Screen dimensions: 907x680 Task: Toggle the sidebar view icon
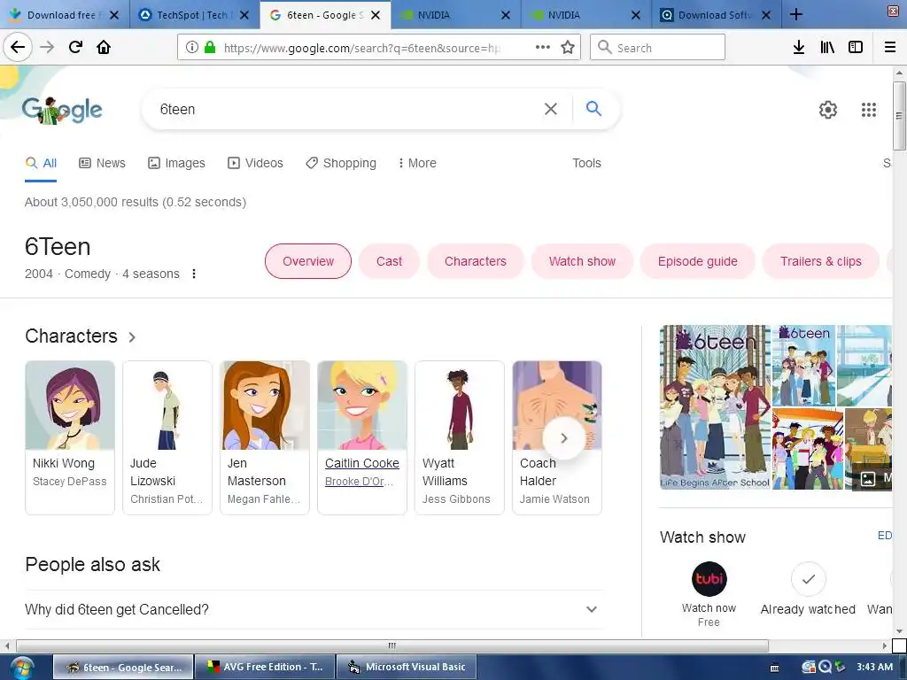click(x=856, y=48)
